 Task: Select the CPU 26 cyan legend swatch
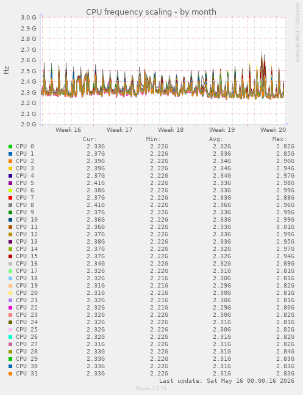pos(10,337)
